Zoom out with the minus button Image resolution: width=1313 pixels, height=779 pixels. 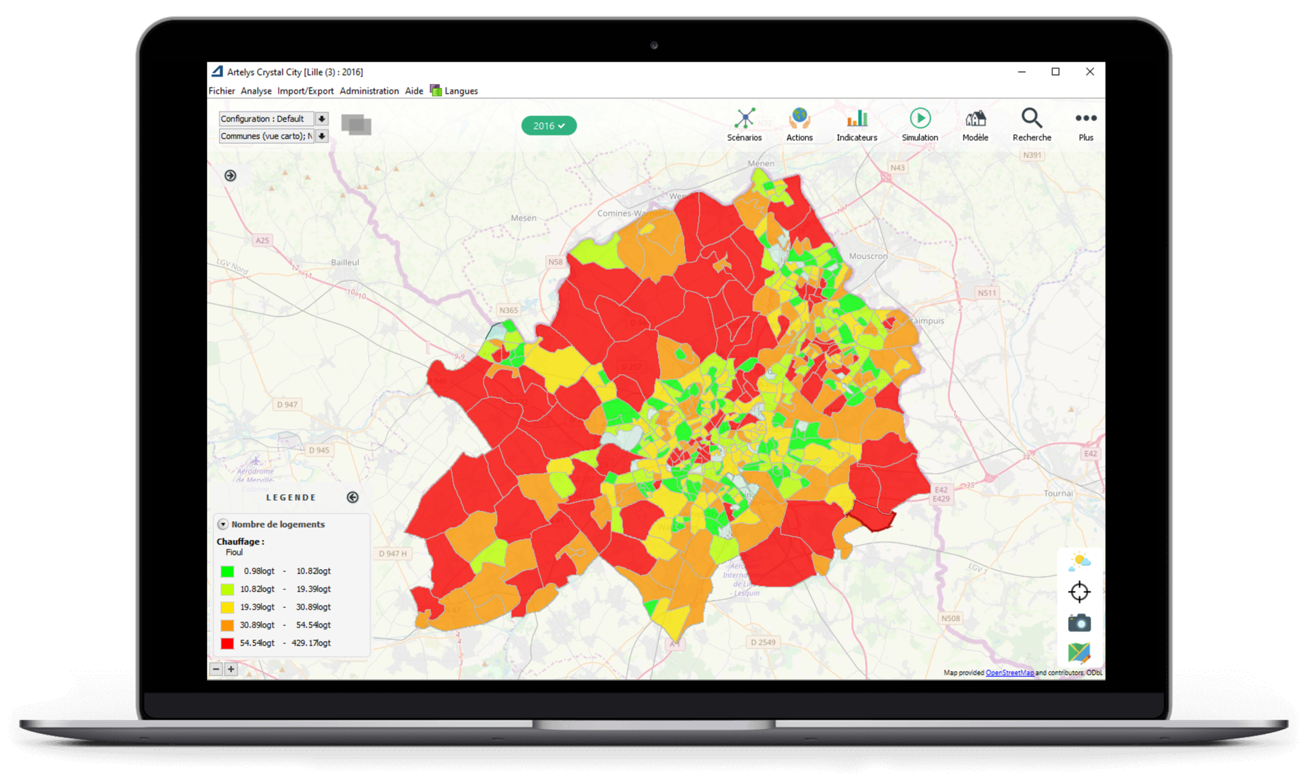point(216,669)
